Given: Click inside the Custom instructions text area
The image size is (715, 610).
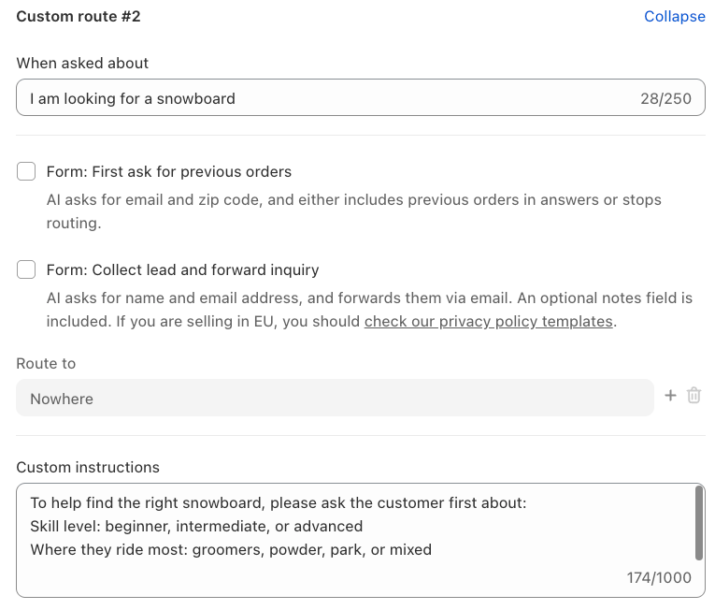Looking at the screenshot, I should pos(355,573).
